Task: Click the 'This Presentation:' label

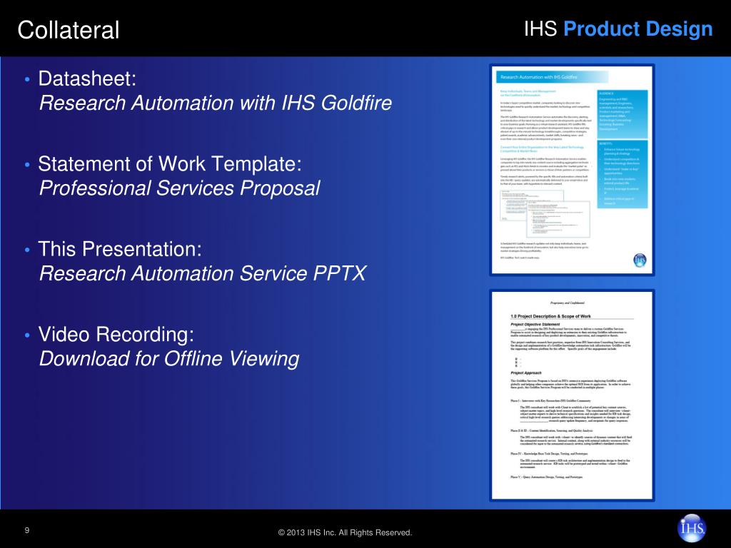Action: 120,249
